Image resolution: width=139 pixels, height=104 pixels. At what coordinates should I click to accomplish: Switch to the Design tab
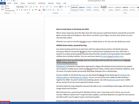coord(23,3)
